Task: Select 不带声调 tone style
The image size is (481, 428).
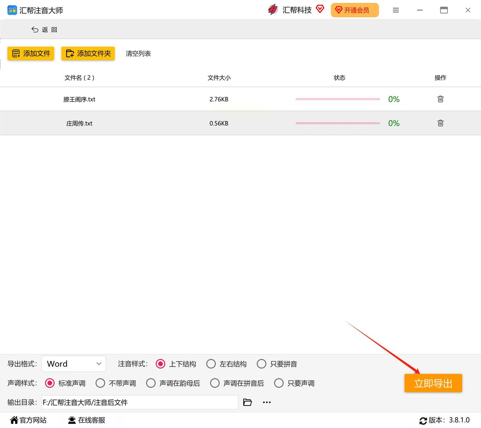Action: coord(100,383)
